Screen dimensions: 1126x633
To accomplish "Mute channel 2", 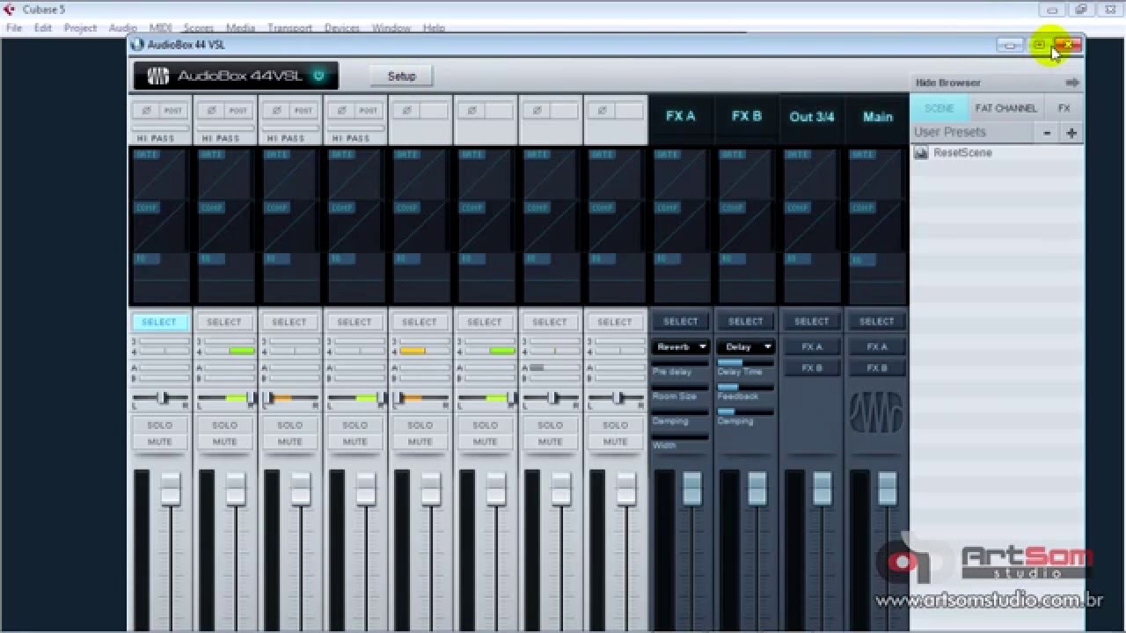I will (x=224, y=441).
